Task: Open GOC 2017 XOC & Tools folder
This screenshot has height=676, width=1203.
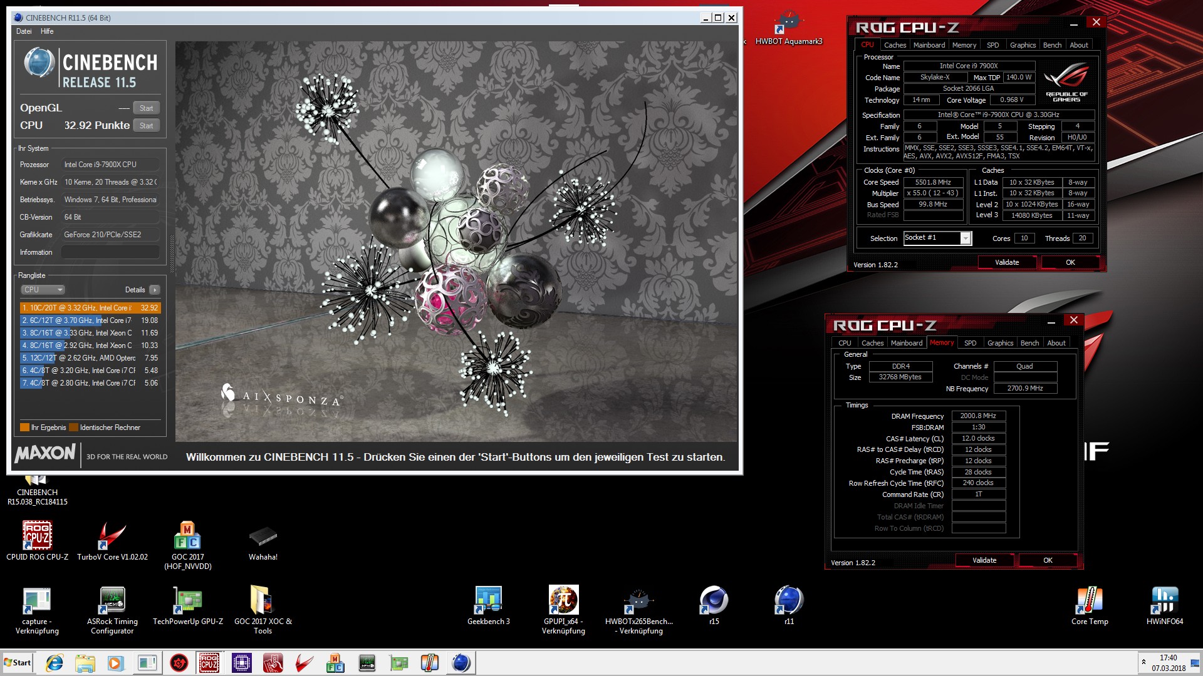Action: click(x=263, y=610)
